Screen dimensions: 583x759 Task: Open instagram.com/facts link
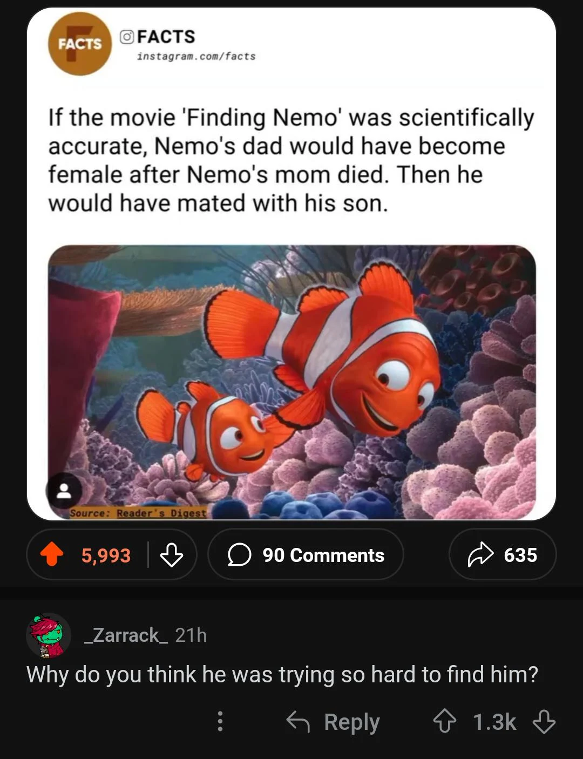pos(196,56)
